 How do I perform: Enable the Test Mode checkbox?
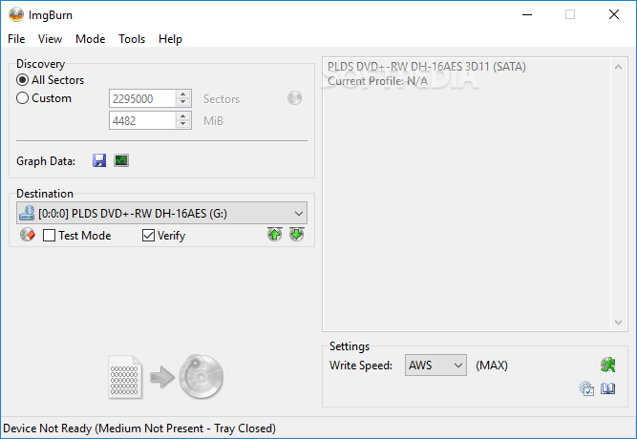tap(49, 235)
